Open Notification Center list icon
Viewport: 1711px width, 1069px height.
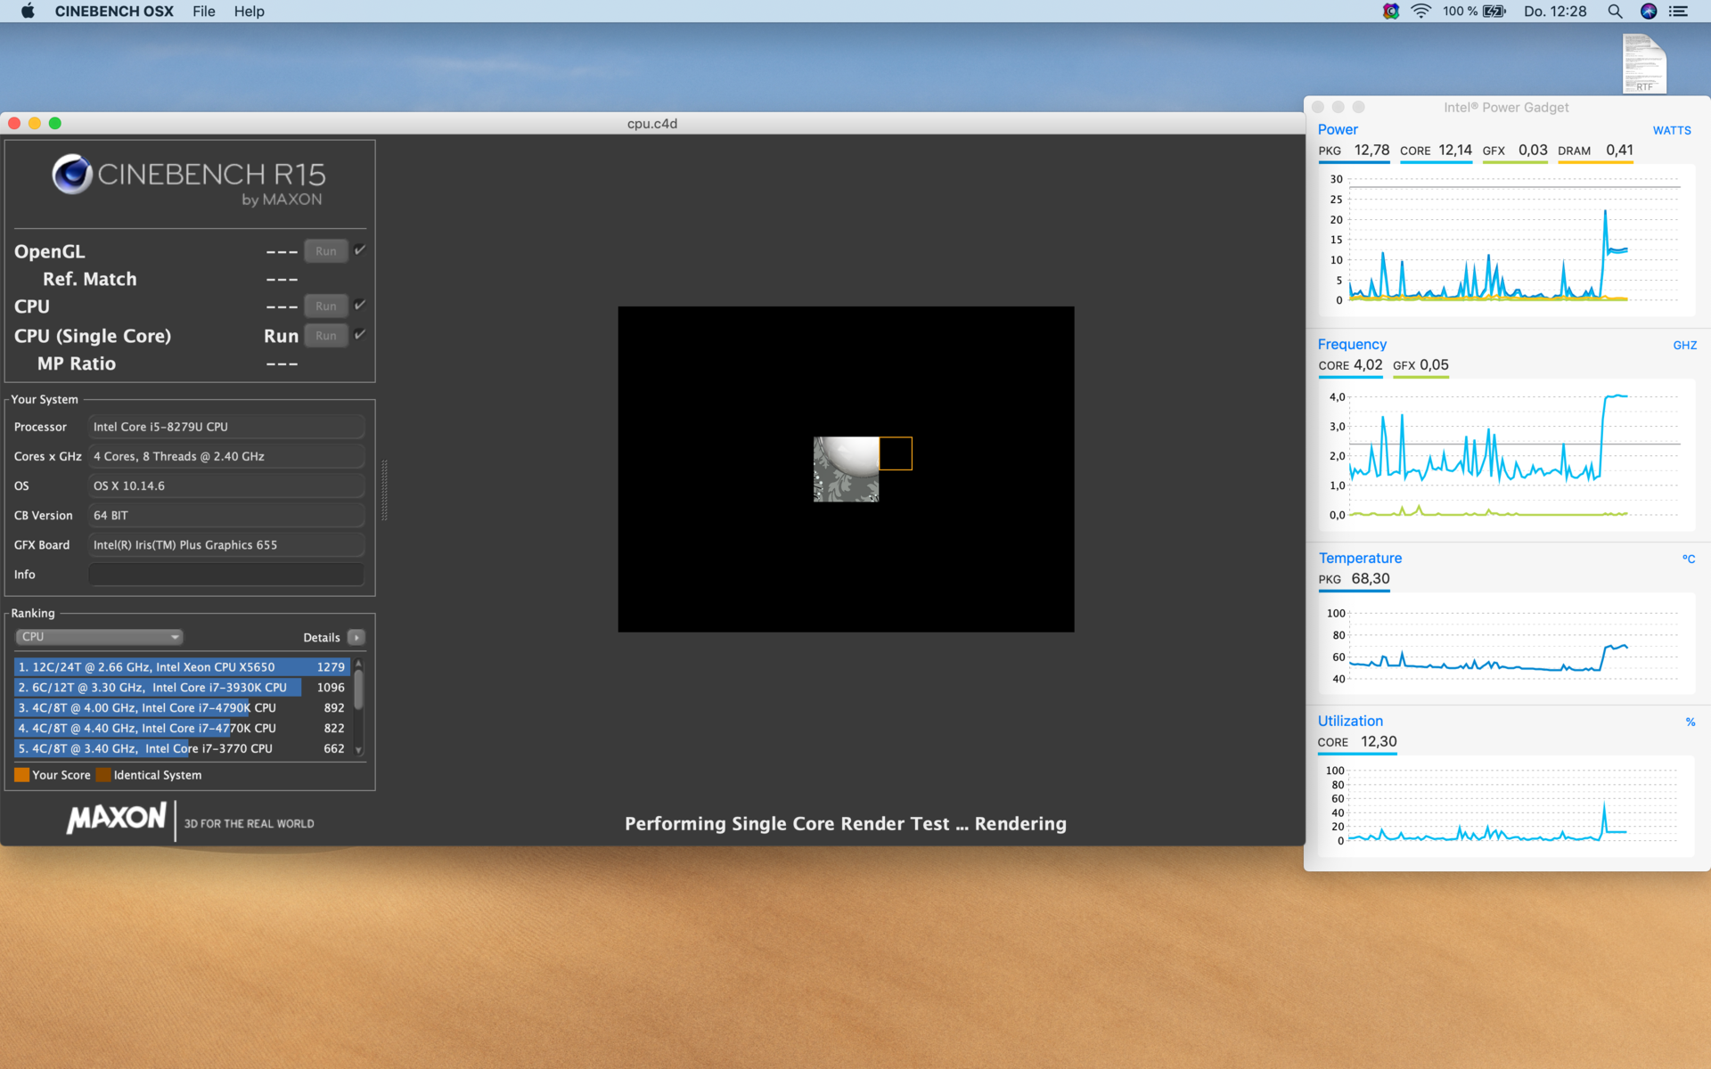point(1679,12)
